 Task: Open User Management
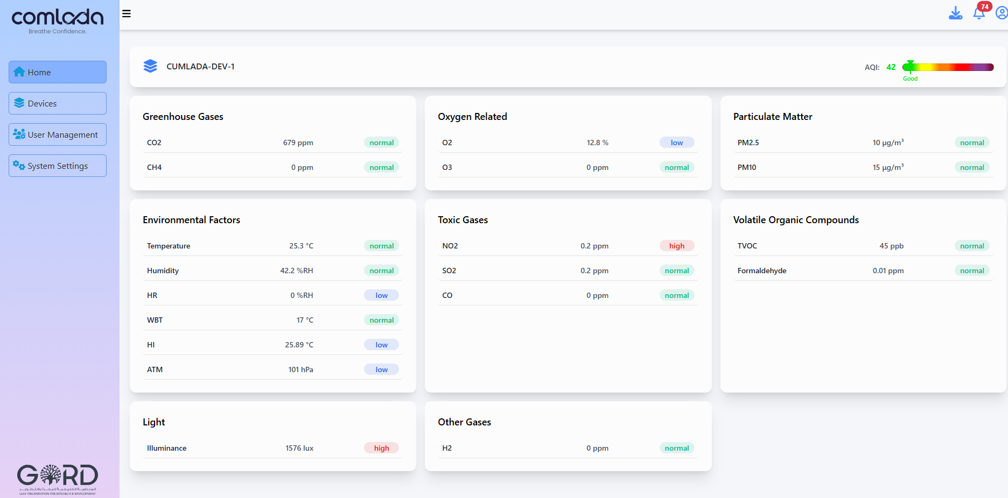pos(58,134)
